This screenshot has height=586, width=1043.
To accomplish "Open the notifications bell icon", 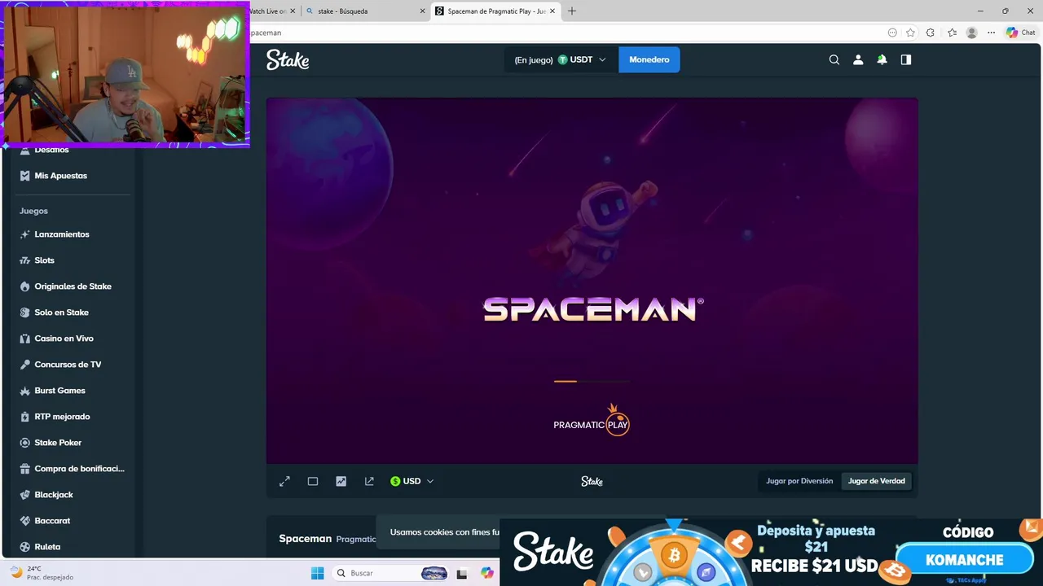I will 882,59.
